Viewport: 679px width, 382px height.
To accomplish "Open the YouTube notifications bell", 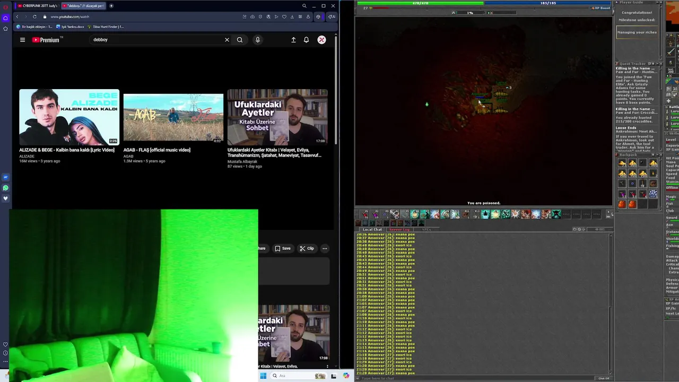I will (x=306, y=40).
